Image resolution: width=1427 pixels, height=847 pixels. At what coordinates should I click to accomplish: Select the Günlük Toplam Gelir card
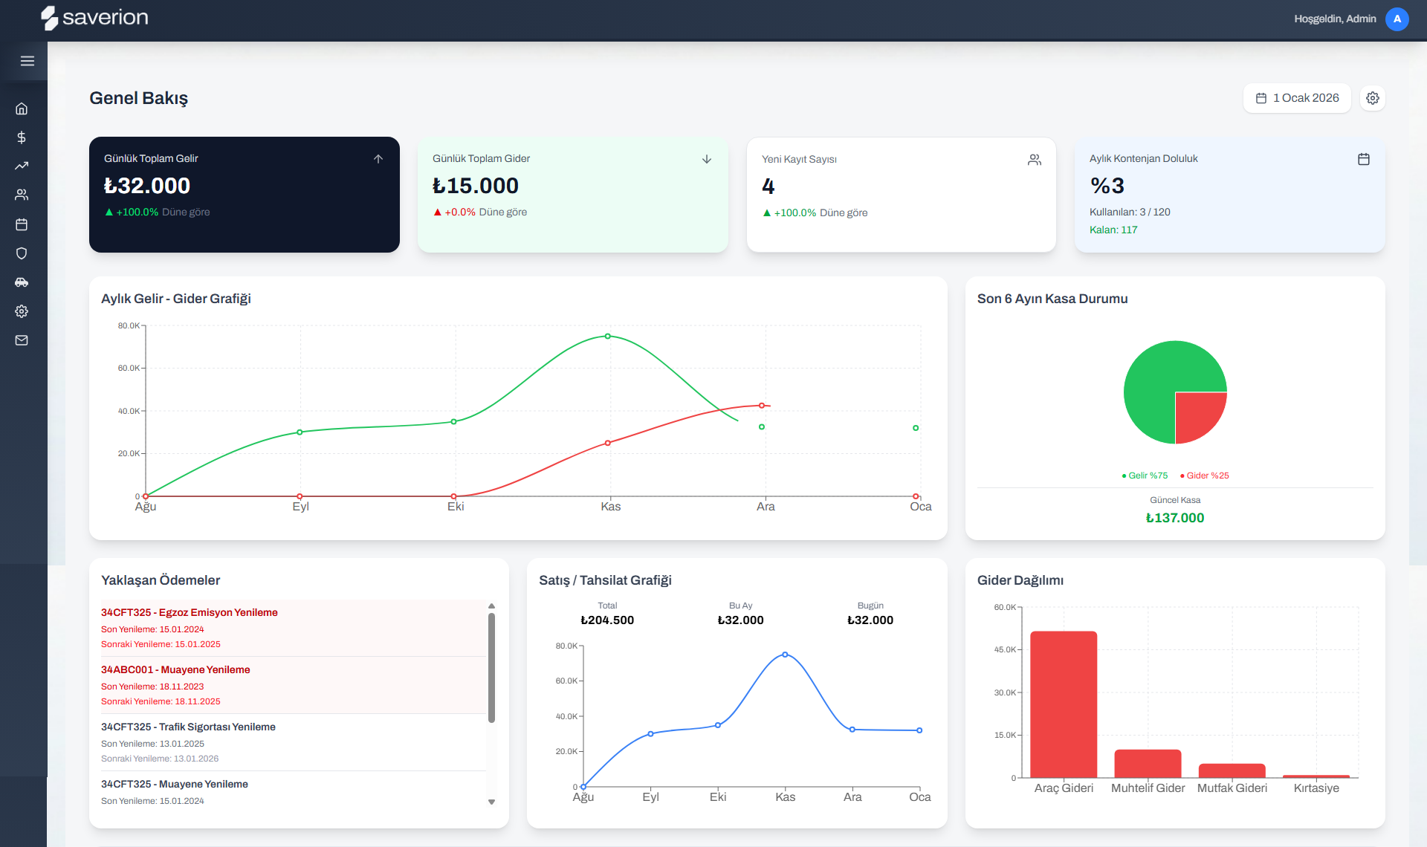[x=244, y=195]
